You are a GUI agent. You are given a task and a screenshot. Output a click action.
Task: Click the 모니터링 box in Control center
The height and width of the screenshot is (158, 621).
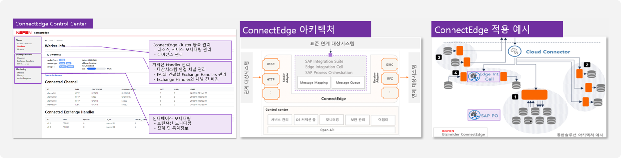pos(332,120)
